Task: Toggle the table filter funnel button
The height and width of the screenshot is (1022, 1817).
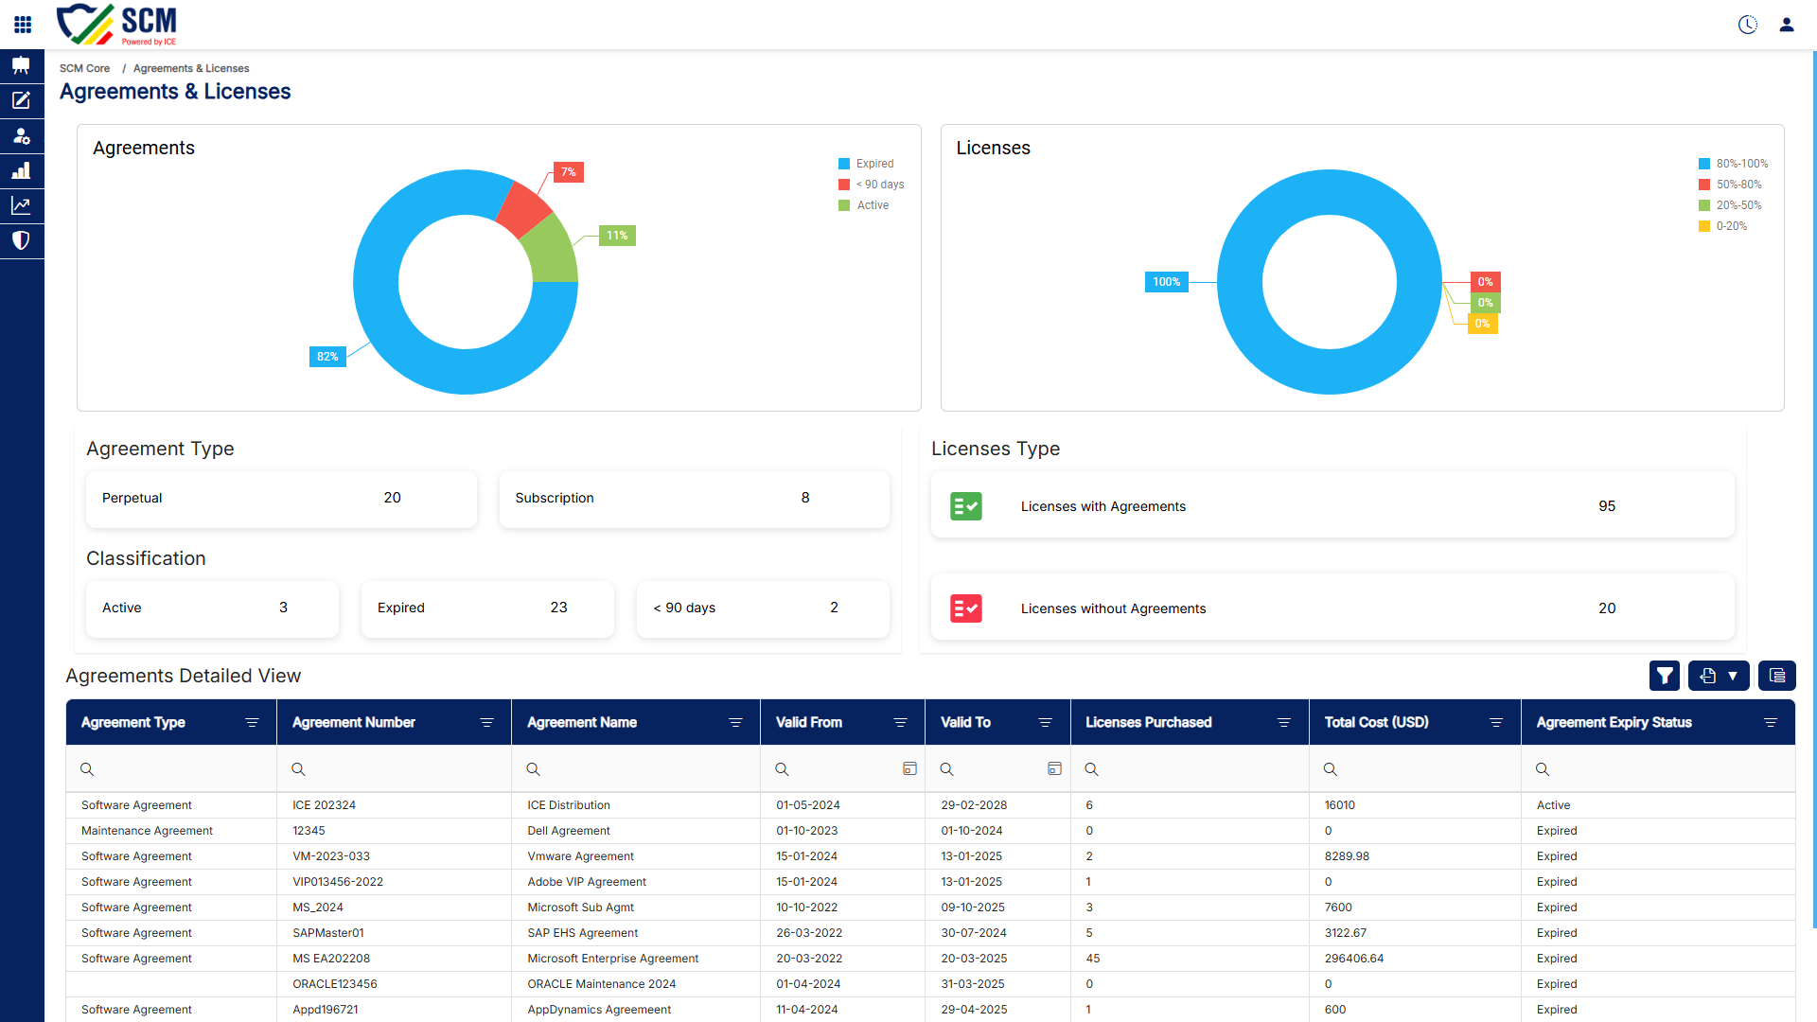Action: (x=1665, y=676)
